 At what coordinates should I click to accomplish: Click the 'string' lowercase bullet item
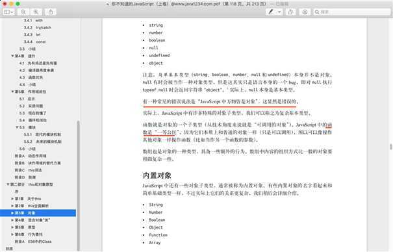click(x=156, y=25)
